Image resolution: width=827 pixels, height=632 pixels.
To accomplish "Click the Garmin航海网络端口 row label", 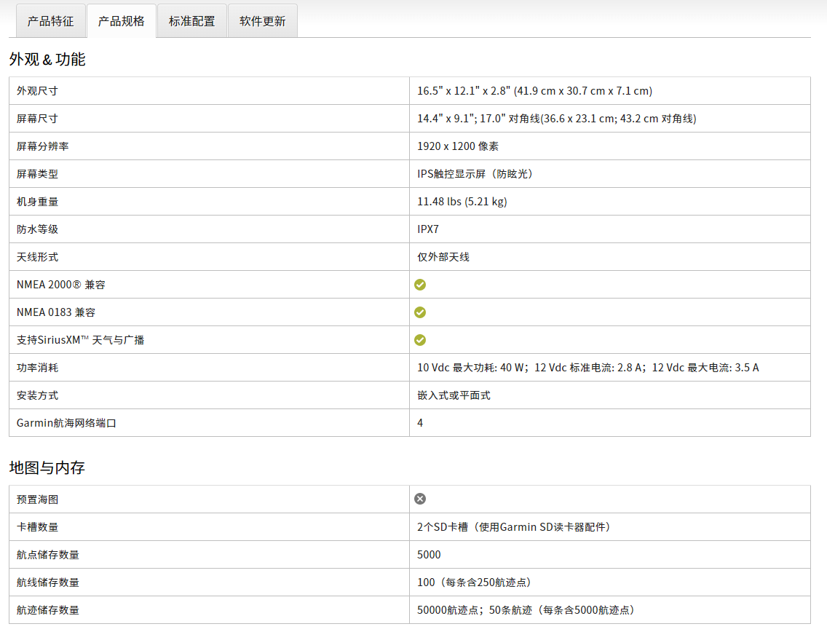I will [66, 423].
